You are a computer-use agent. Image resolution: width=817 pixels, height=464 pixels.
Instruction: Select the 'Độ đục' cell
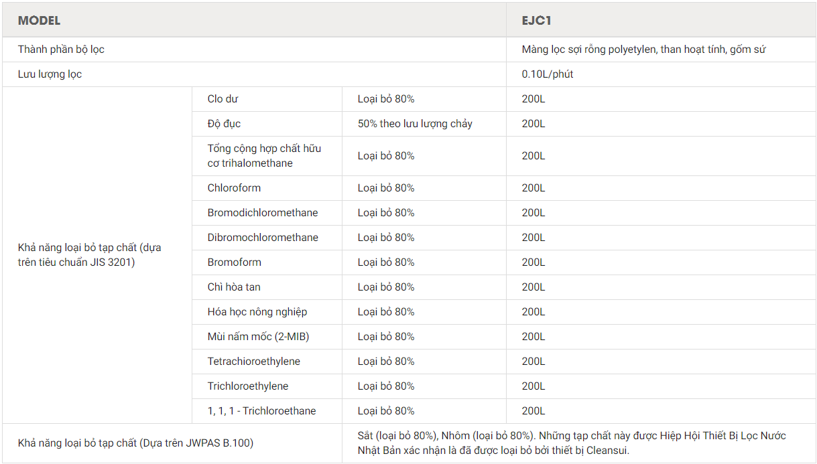(224, 124)
